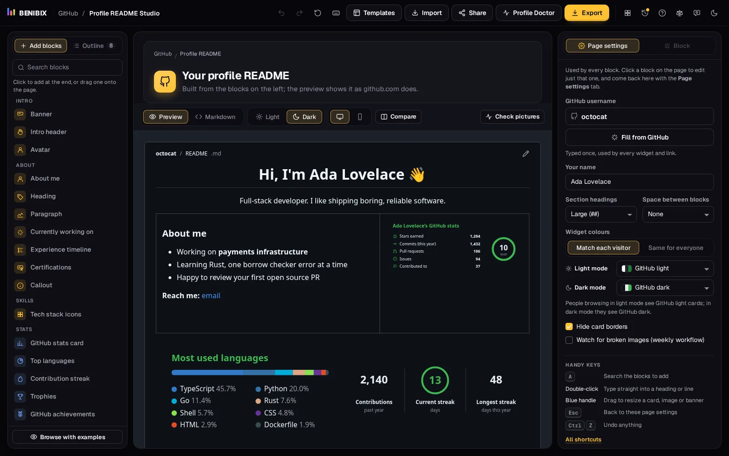
Task: Click the Compare button
Action: point(398,117)
